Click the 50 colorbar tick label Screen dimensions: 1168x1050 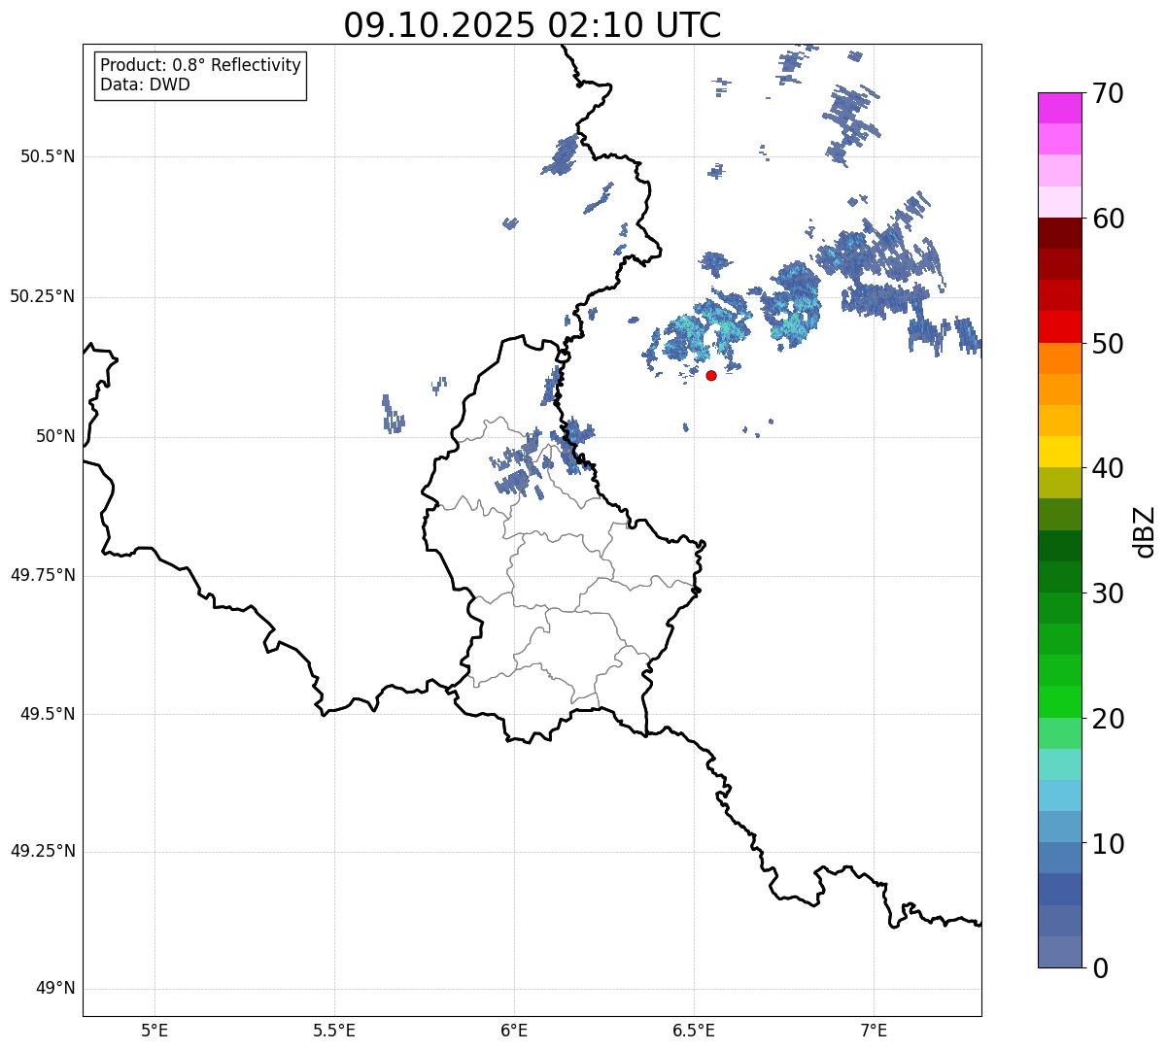point(1108,344)
